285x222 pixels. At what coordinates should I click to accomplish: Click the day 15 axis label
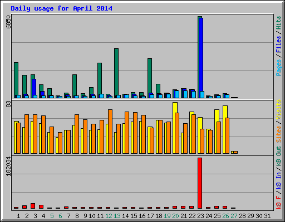coord(134,216)
